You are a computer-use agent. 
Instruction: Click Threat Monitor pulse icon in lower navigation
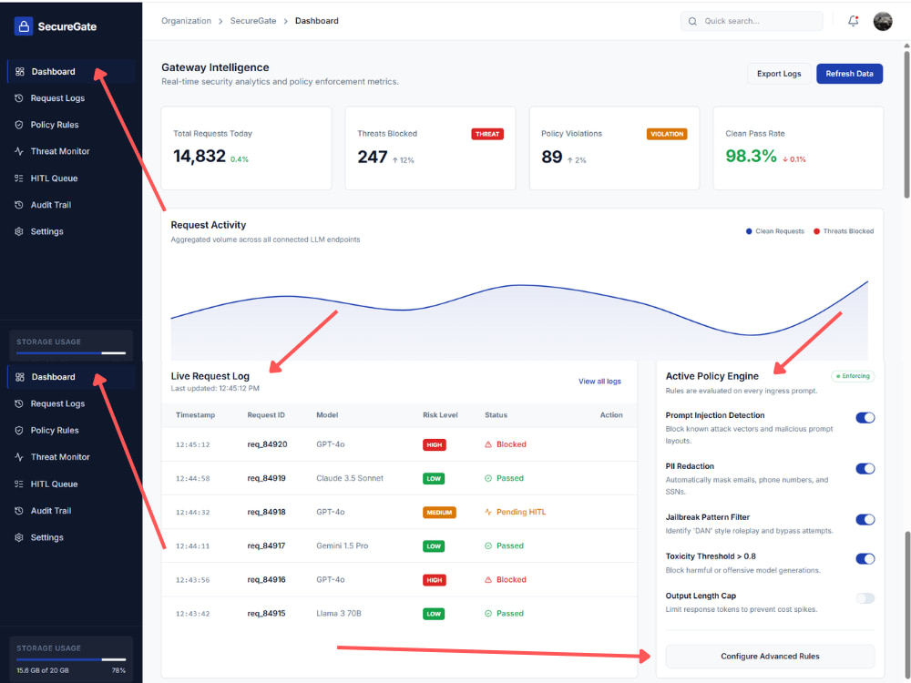point(18,457)
